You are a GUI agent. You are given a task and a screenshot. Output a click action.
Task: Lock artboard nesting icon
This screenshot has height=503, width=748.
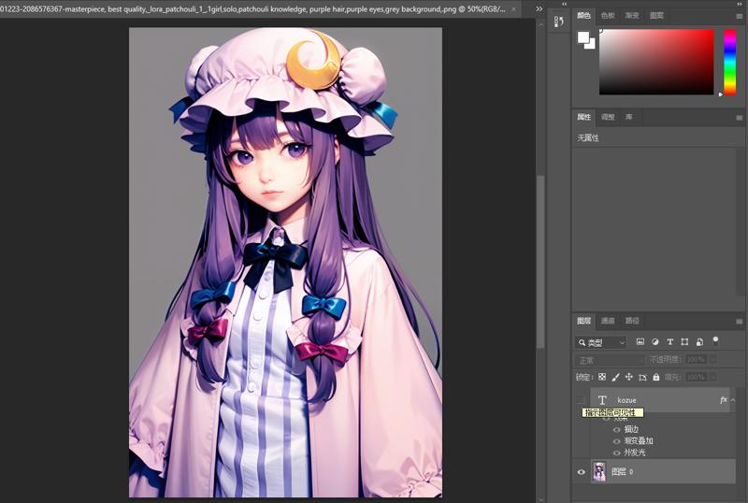pos(642,377)
